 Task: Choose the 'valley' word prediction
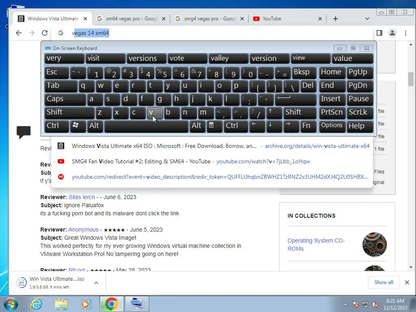coord(229,58)
